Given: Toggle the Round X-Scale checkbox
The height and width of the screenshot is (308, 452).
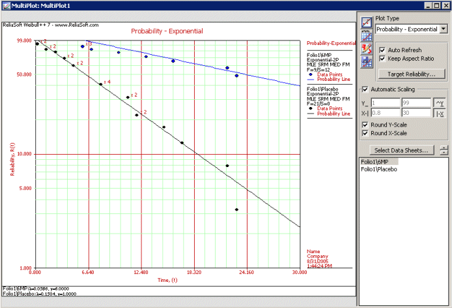Looking at the screenshot, I should pos(365,133).
